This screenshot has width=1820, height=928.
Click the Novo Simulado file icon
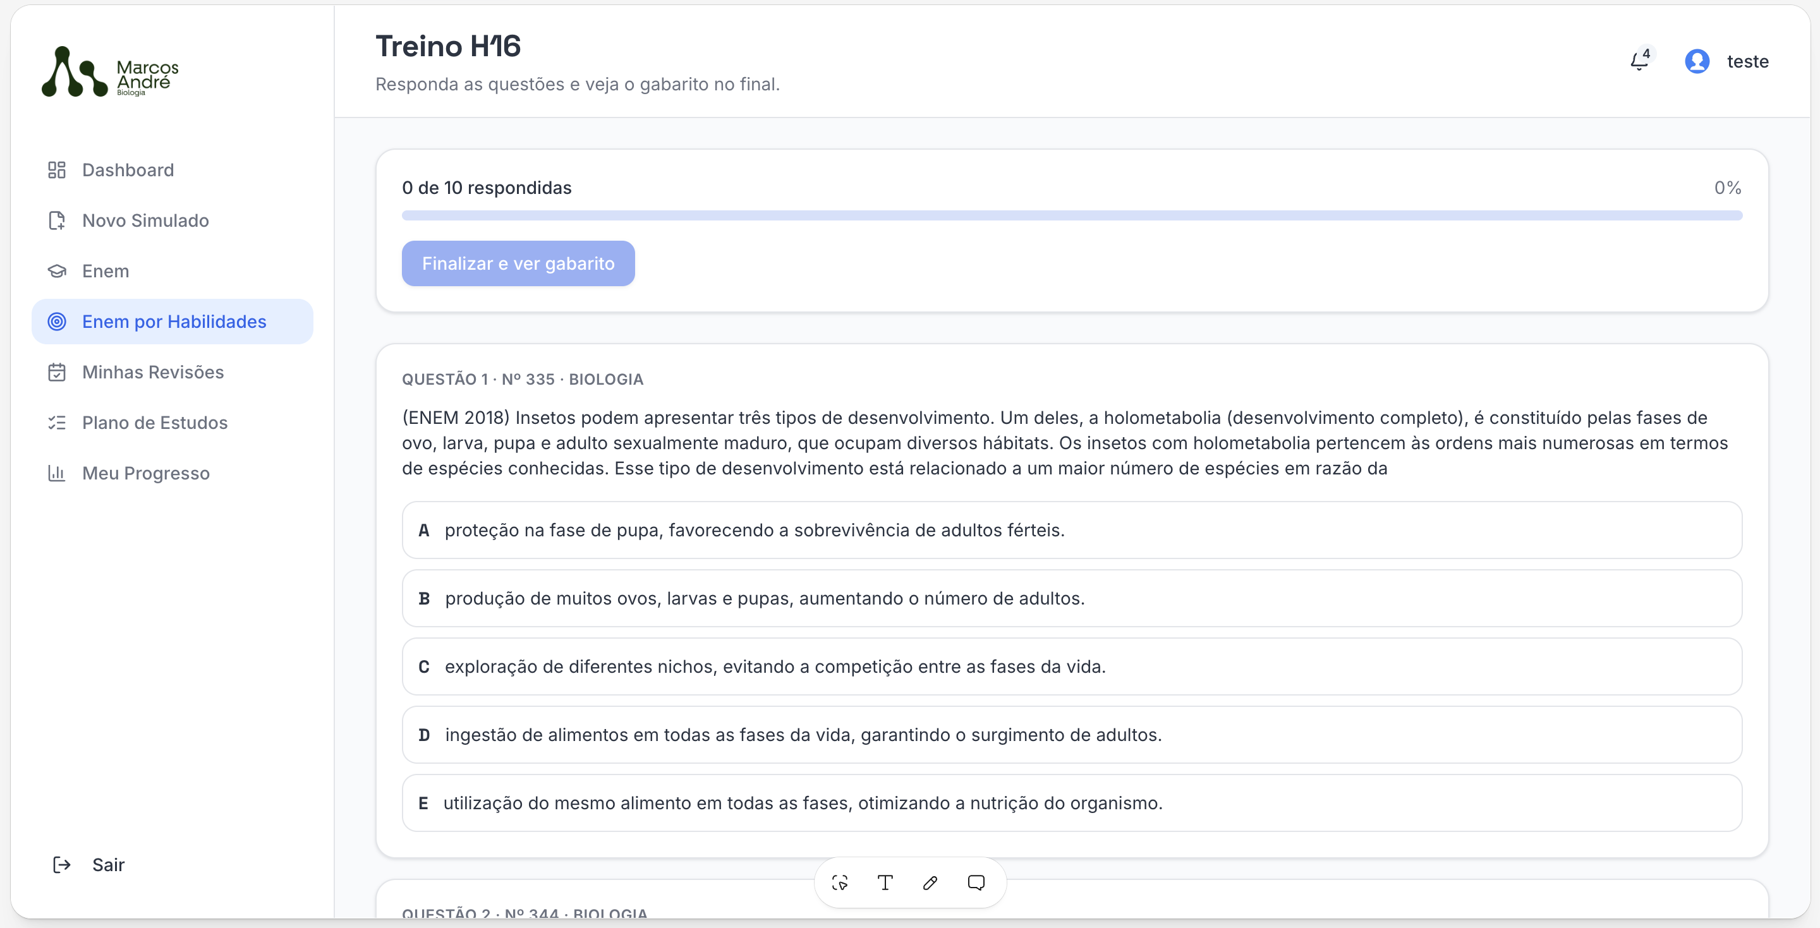click(x=56, y=220)
